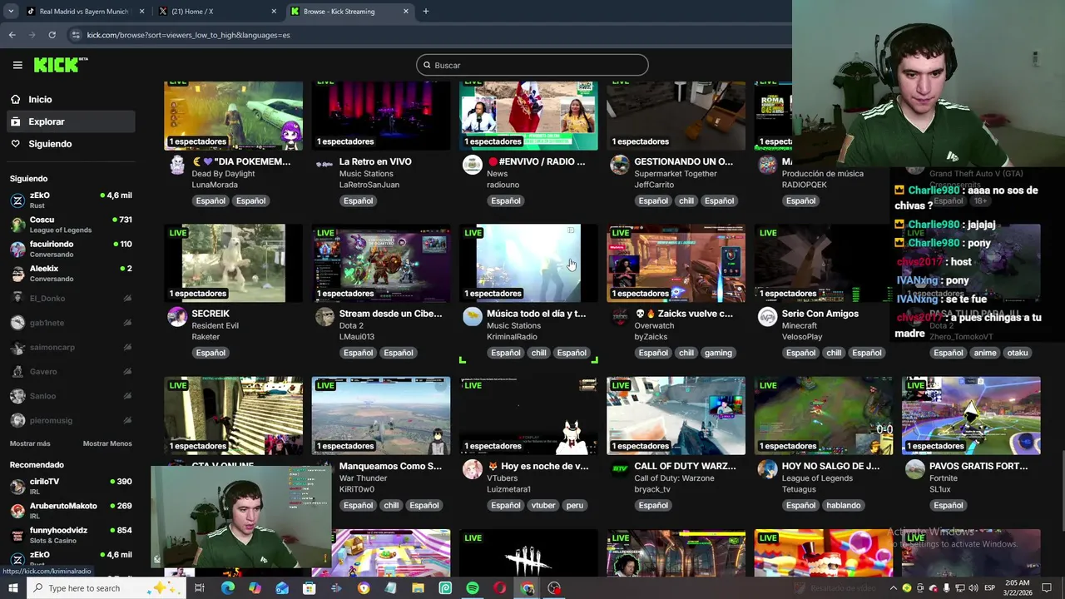This screenshot has width=1065, height=599.
Task: Click Mostrar más under Siguiendo
Action: point(30,443)
